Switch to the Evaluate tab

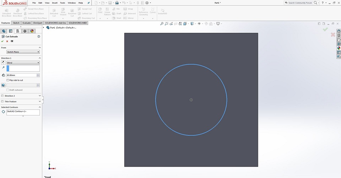[27, 23]
